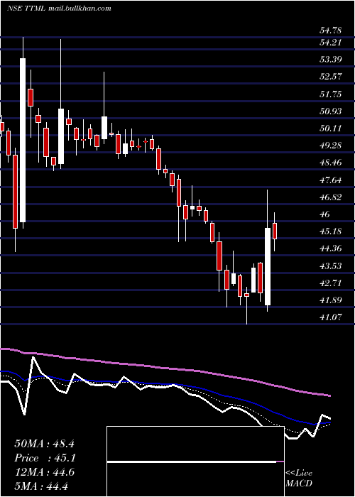
Task: Select the 47.64 price axis label
Action: coord(331,180)
